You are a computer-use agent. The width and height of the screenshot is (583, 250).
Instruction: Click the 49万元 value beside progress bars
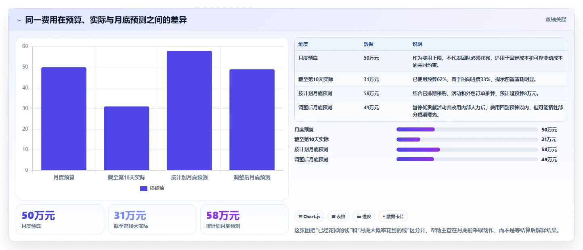[549, 160]
